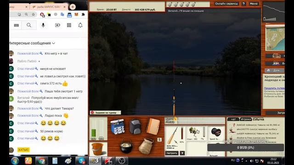Open the dropdown arrow beside Настроить
The image size is (294, 165).
[182, 153]
